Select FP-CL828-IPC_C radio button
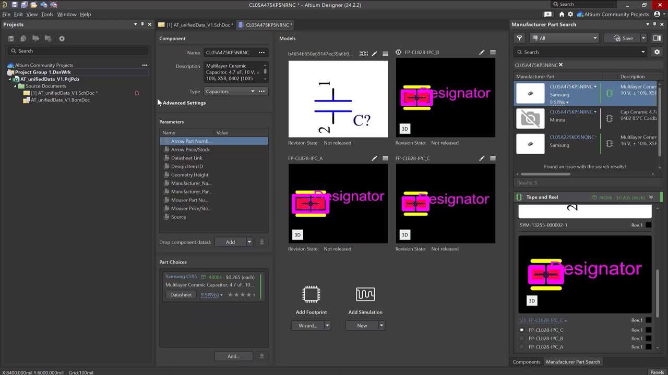Viewport: 668px width, 375px height. point(521,330)
